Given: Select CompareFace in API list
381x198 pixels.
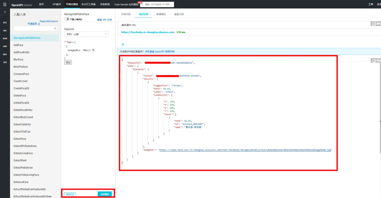Looking at the screenshot, I should [21, 74].
